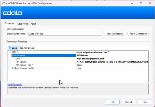Viewport: 155px width, 107px height.
Task: Select the Auth Scheme property label
Action: (44, 56)
